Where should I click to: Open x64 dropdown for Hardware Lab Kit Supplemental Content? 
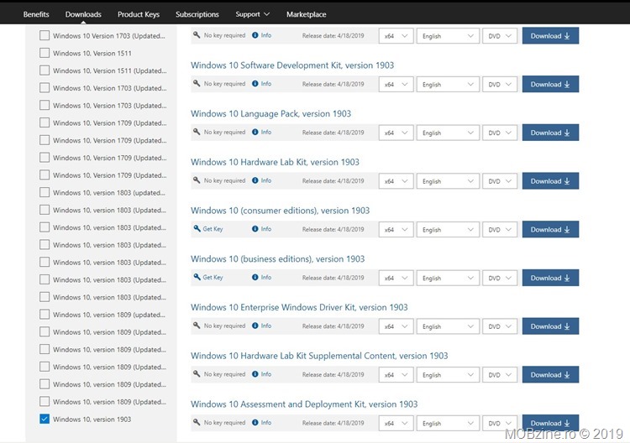pos(396,375)
